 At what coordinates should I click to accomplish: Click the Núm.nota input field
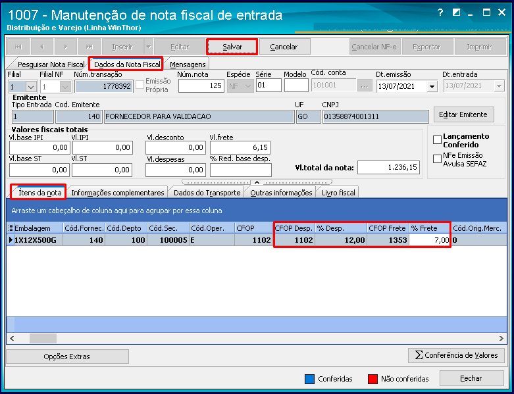click(201, 86)
